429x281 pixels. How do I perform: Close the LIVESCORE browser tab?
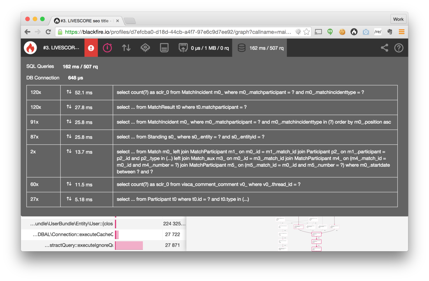[117, 21]
